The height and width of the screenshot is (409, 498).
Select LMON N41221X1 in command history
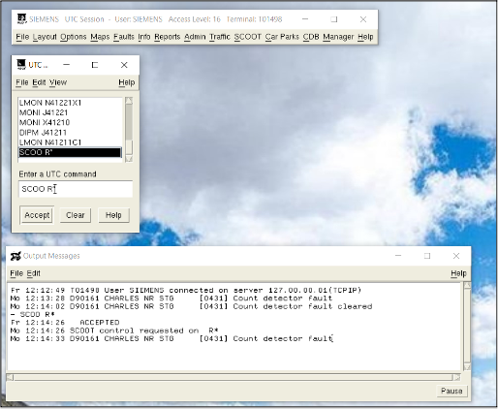[x=70, y=103]
